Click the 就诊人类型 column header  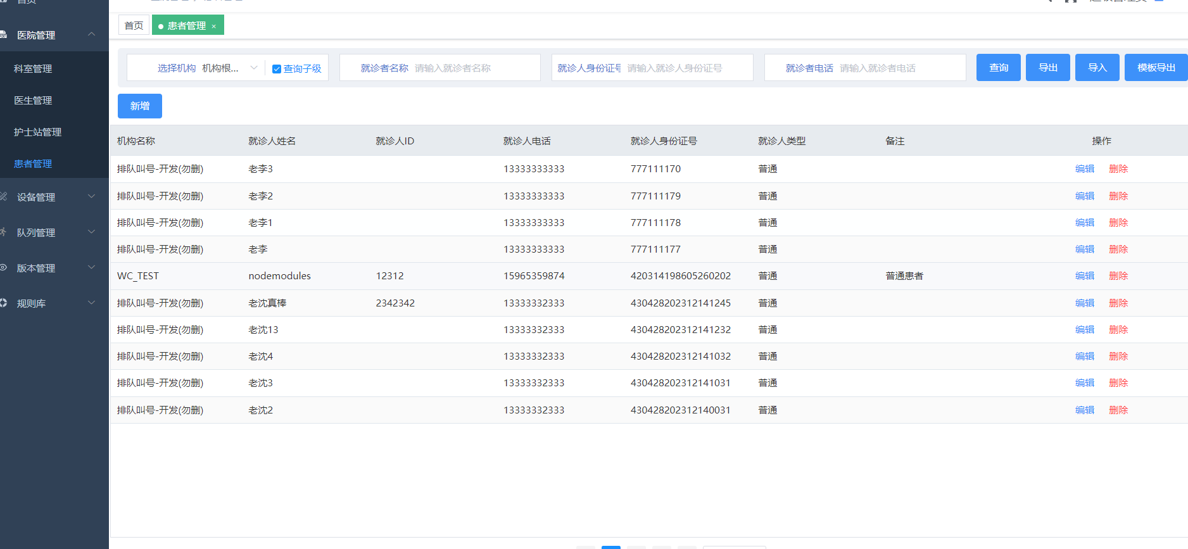click(x=782, y=141)
